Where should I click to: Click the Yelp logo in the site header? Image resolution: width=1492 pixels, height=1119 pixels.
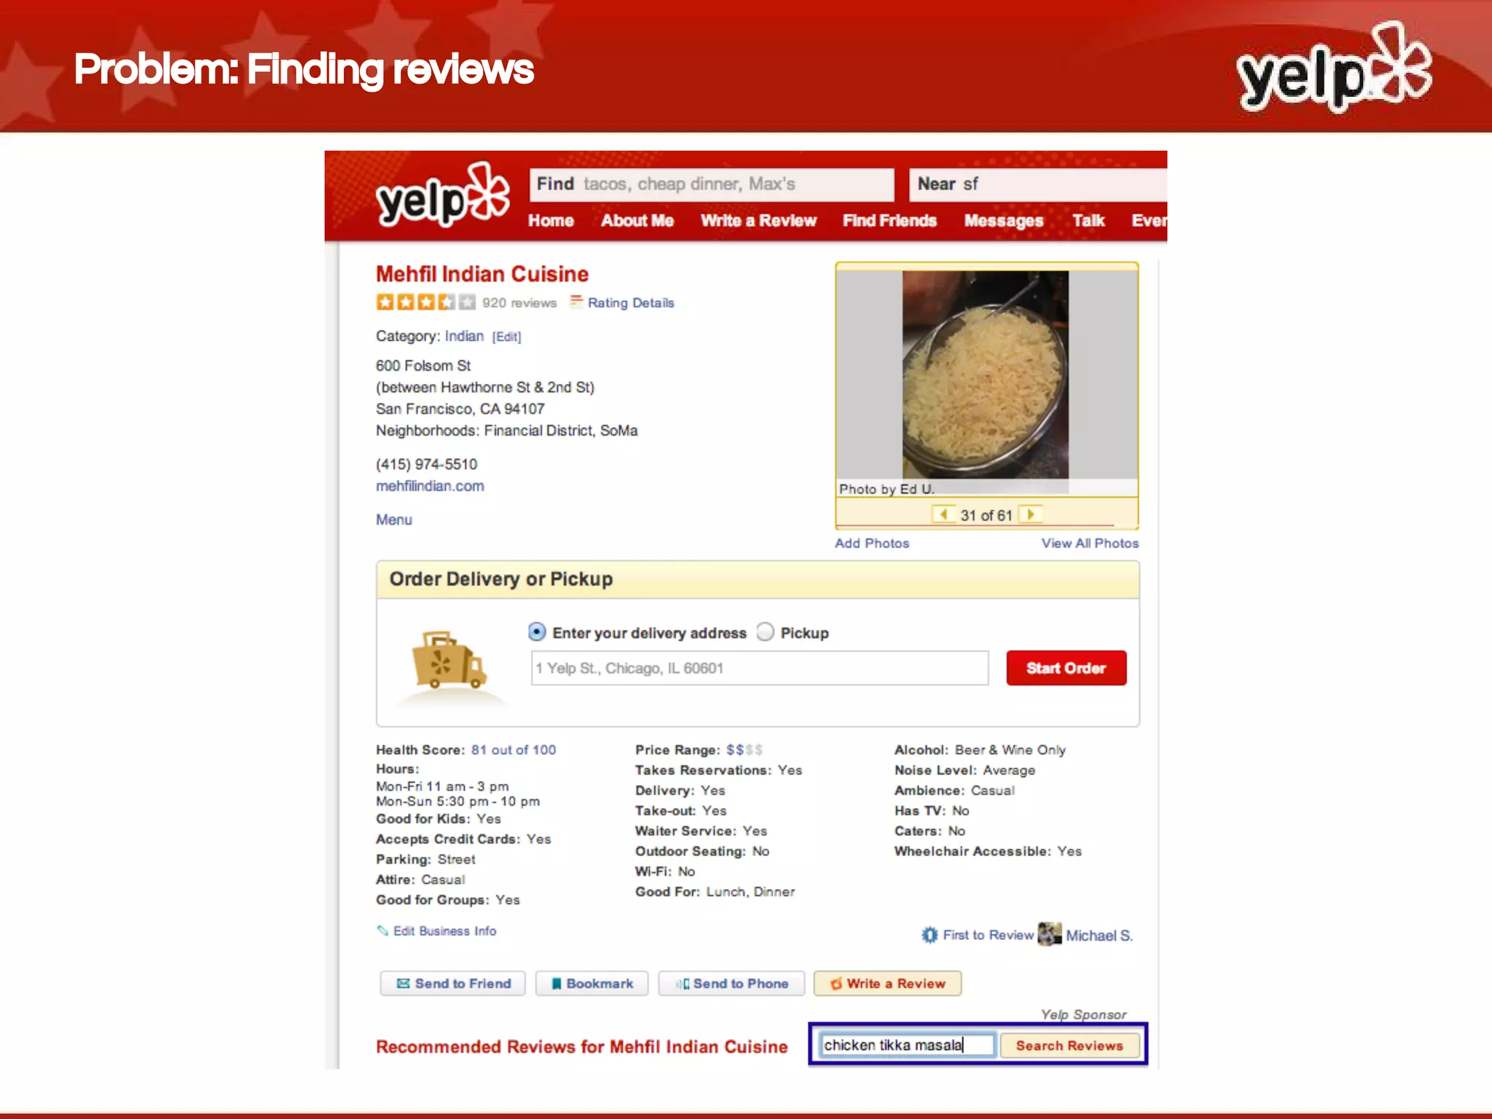coord(442,195)
